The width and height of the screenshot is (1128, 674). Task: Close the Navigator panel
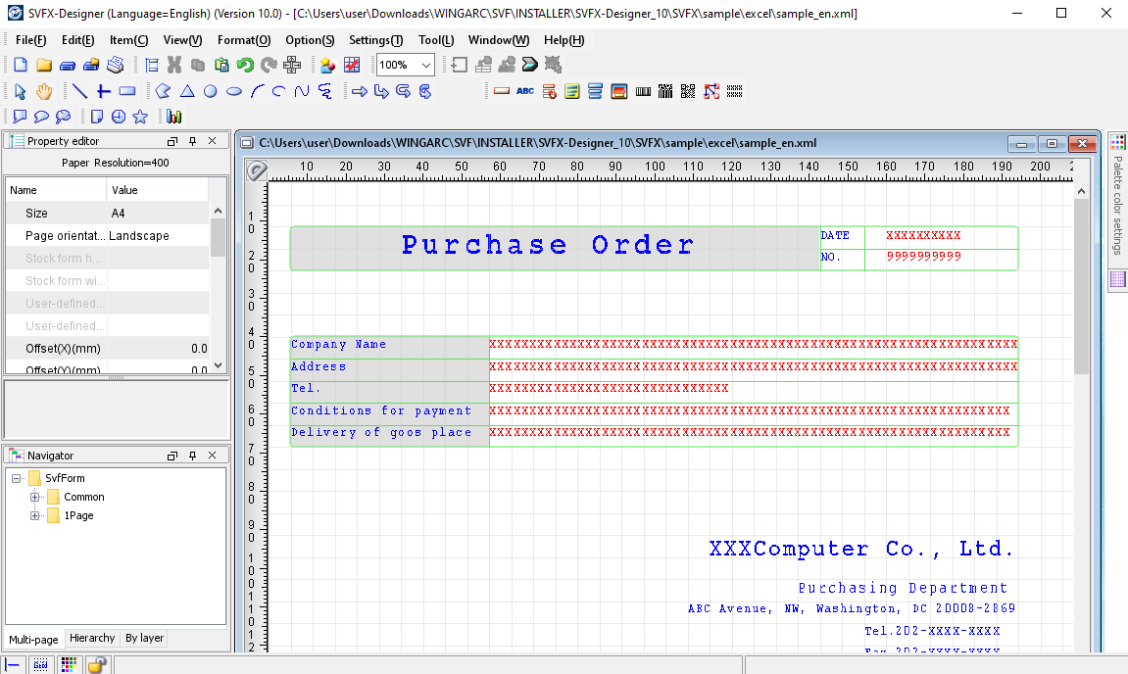pos(213,456)
